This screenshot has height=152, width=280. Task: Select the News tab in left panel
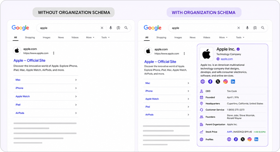[61, 37]
